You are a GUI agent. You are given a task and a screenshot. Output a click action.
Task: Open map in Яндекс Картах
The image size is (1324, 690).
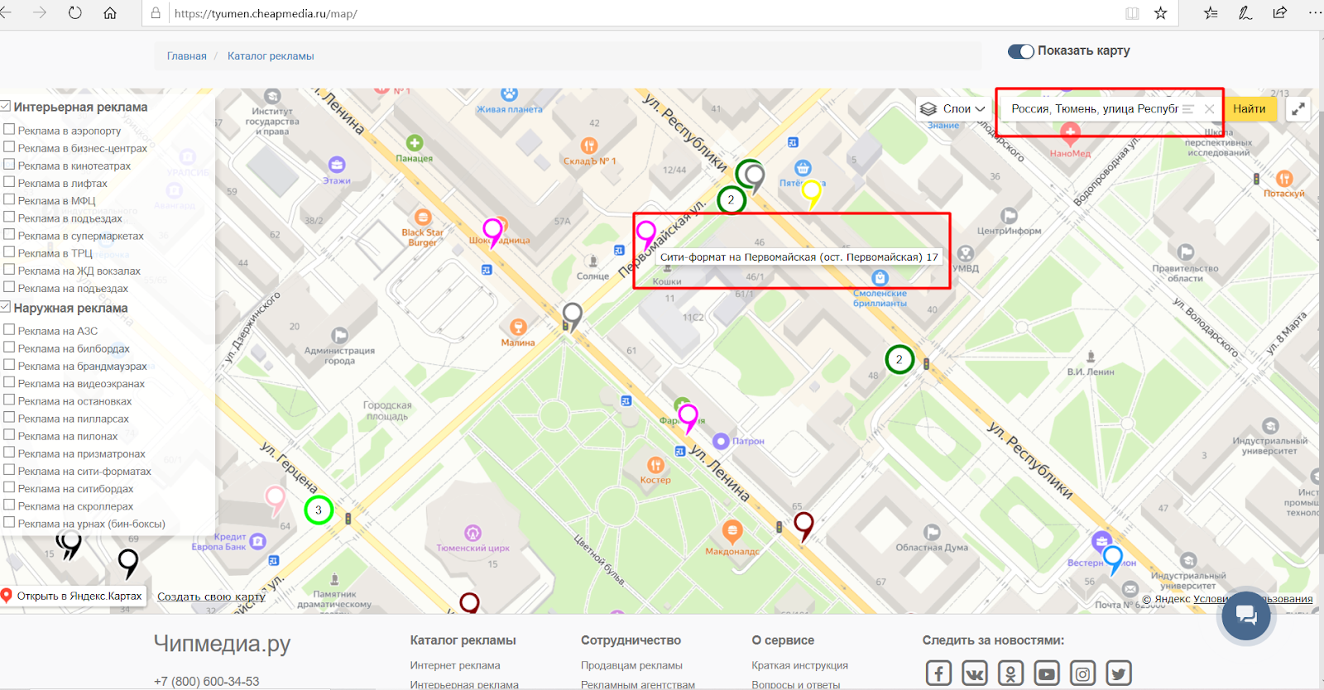point(72,596)
